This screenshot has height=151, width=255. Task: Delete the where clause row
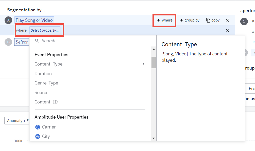227,30
